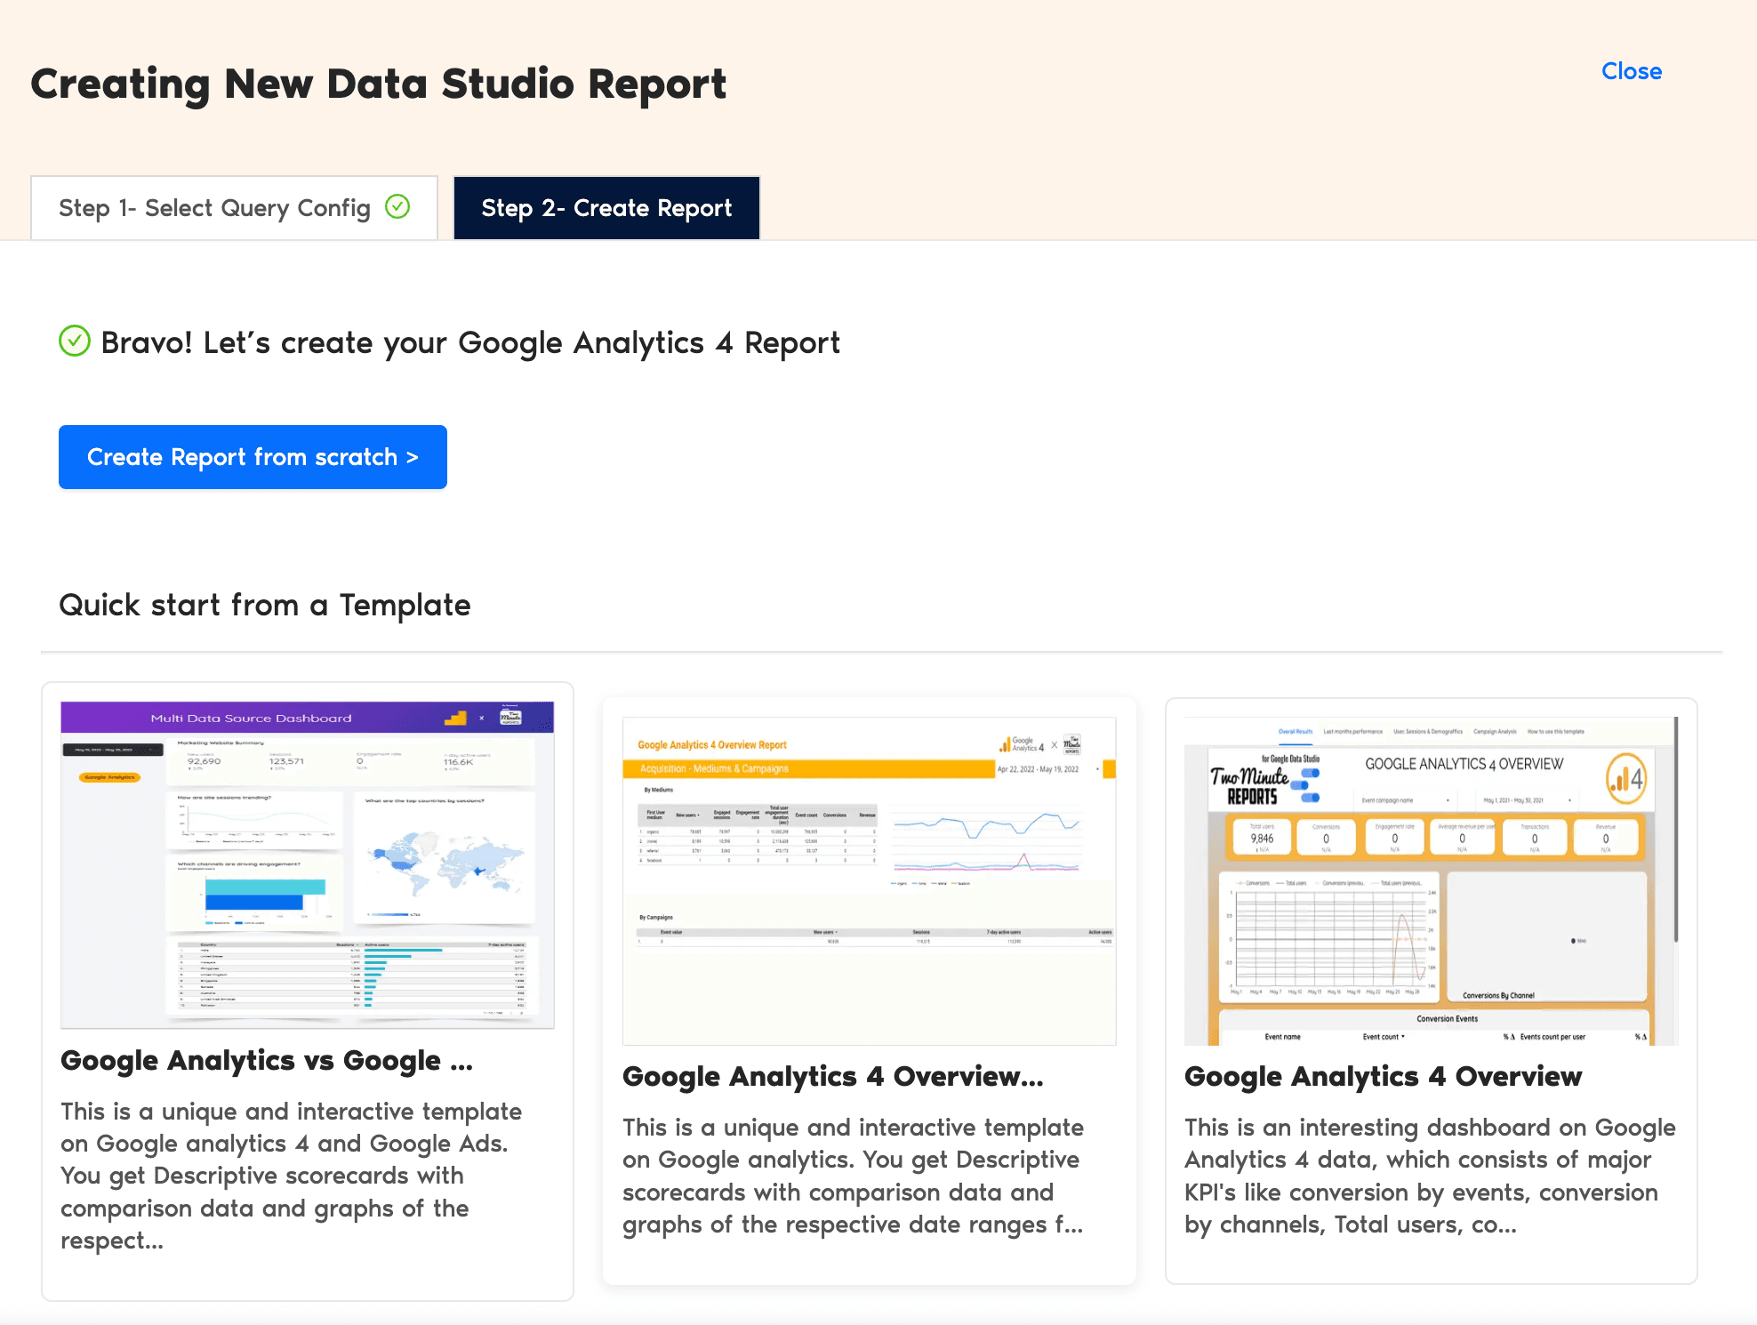Open the Two Minute Reports GA4 Overview thumbnail

(1430, 880)
